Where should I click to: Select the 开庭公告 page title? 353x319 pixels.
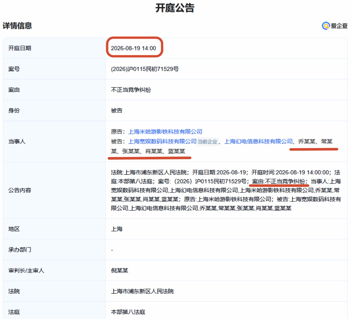coord(175,8)
